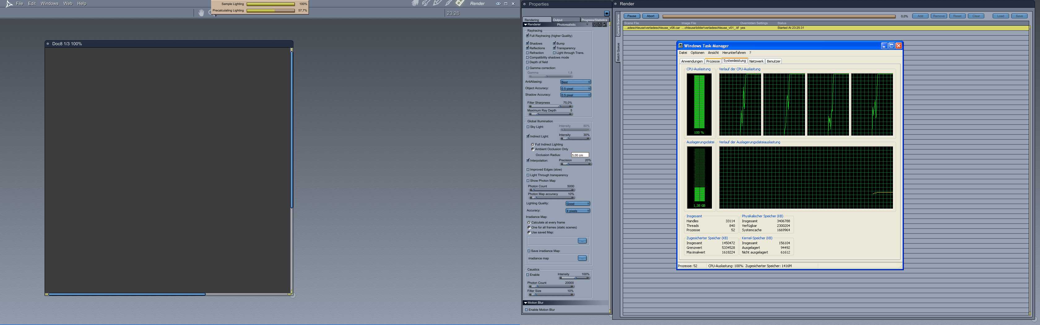Enable the Sky Light checkbox

(528, 127)
